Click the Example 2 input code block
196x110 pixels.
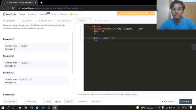(x=36, y=64)
